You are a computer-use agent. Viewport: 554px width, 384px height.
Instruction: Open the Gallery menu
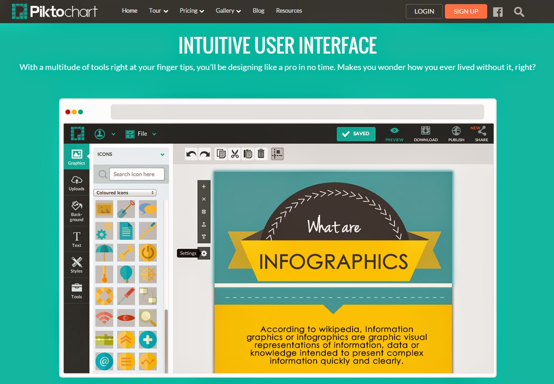pos(225,10)
